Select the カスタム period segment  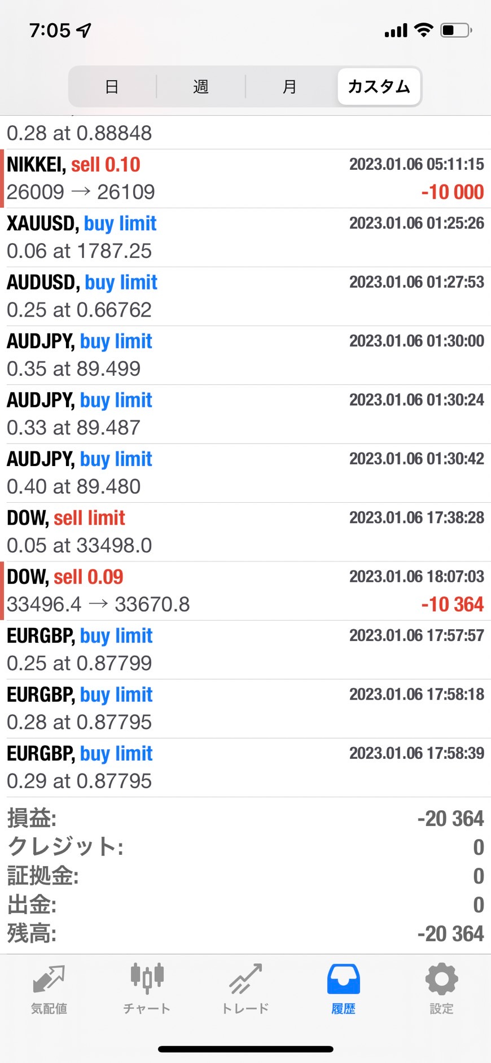(379, 87)
